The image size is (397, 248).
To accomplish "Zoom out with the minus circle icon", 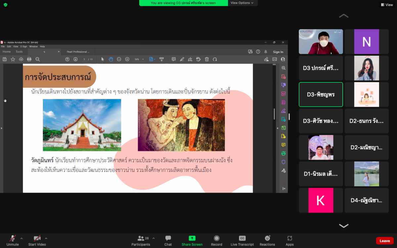I will click(x=119, y=59).
